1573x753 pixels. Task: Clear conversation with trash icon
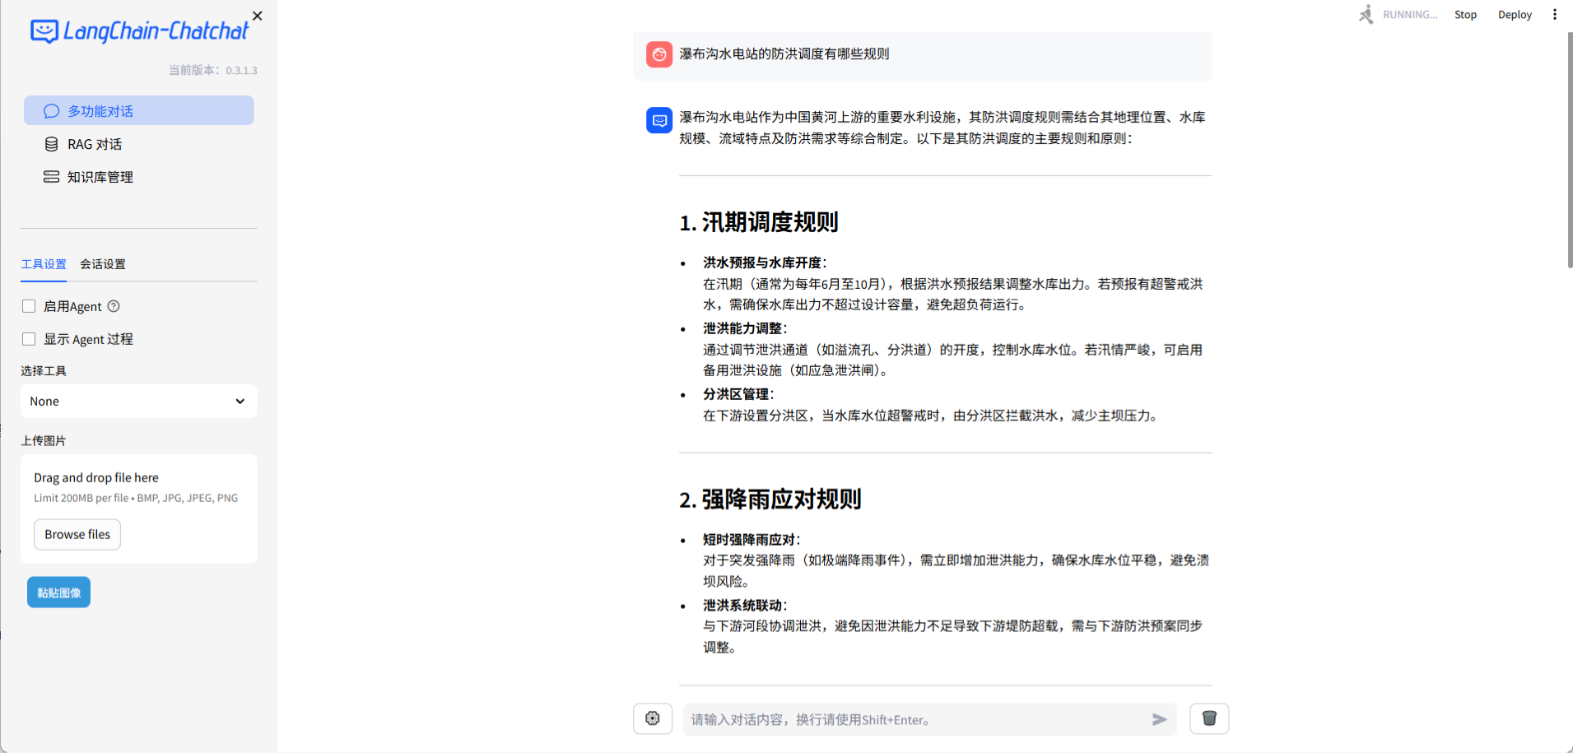tap(1209, 718)
